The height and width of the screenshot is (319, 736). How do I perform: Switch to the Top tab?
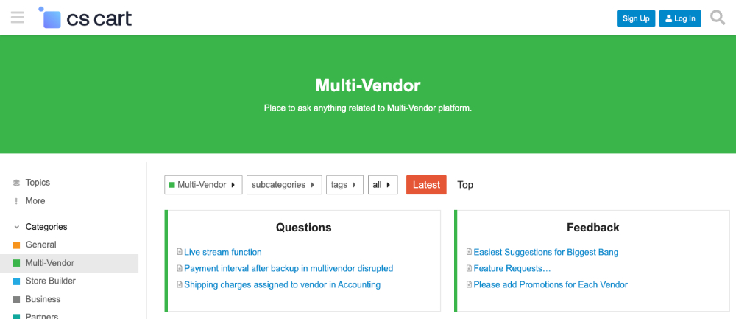click(465, 185)
